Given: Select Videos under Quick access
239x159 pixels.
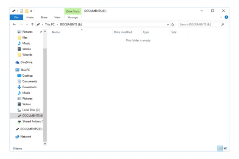Looking at the screenshot, I should point(27,49).
